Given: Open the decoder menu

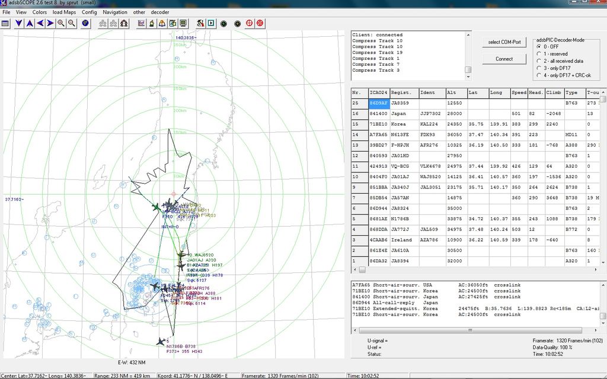Looking at the screenshot, I should tap(160, 12).
